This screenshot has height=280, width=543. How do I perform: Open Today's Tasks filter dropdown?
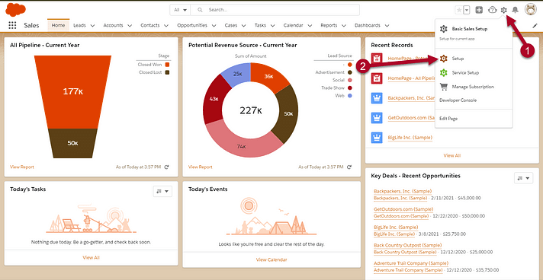162,191
